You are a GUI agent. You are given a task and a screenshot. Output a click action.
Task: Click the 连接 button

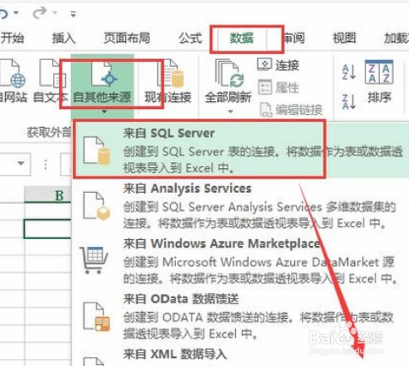point(278,65)
